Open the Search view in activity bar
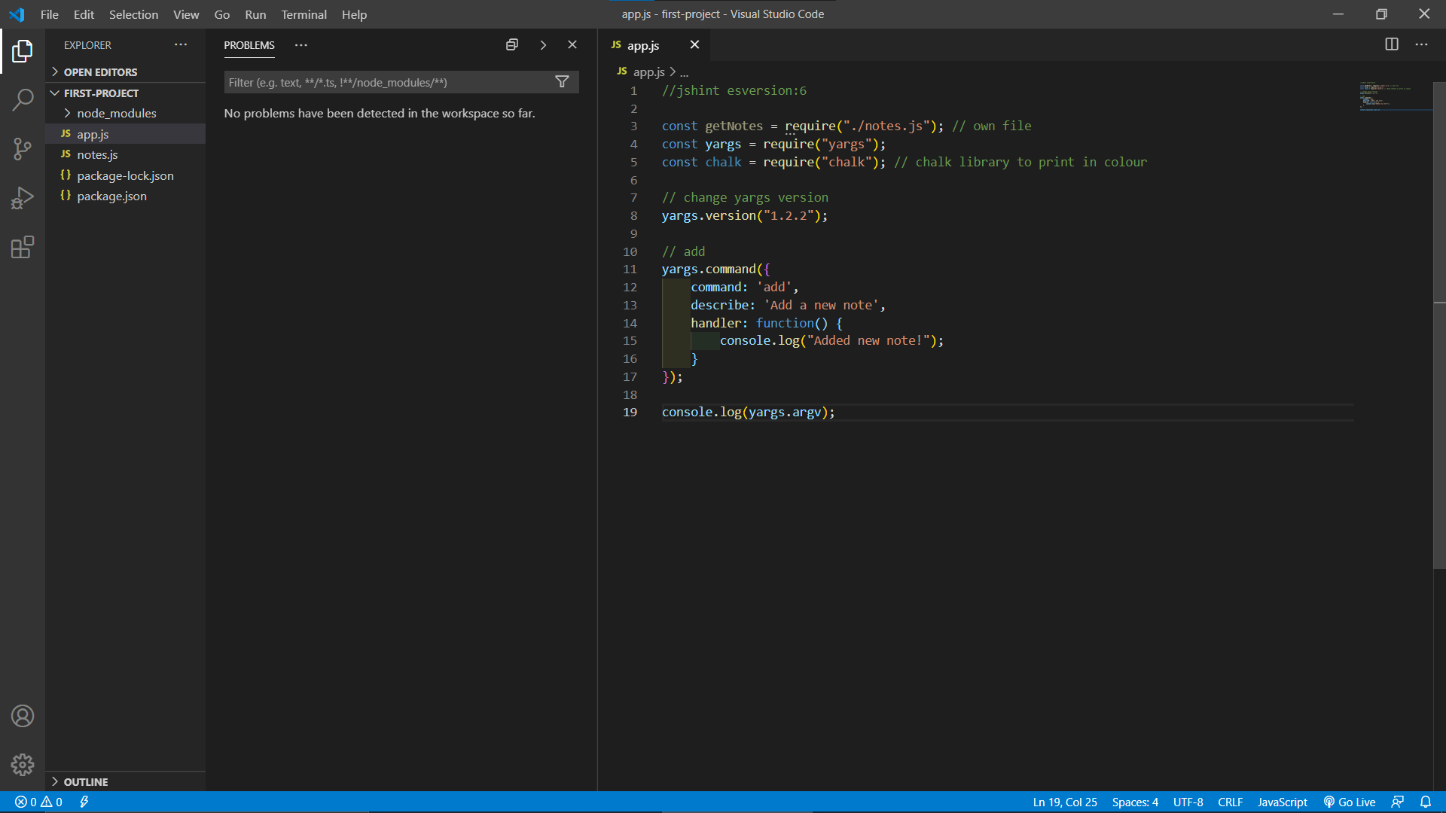The width and height of the screenshot is (1446, 813). coord(23,99)
